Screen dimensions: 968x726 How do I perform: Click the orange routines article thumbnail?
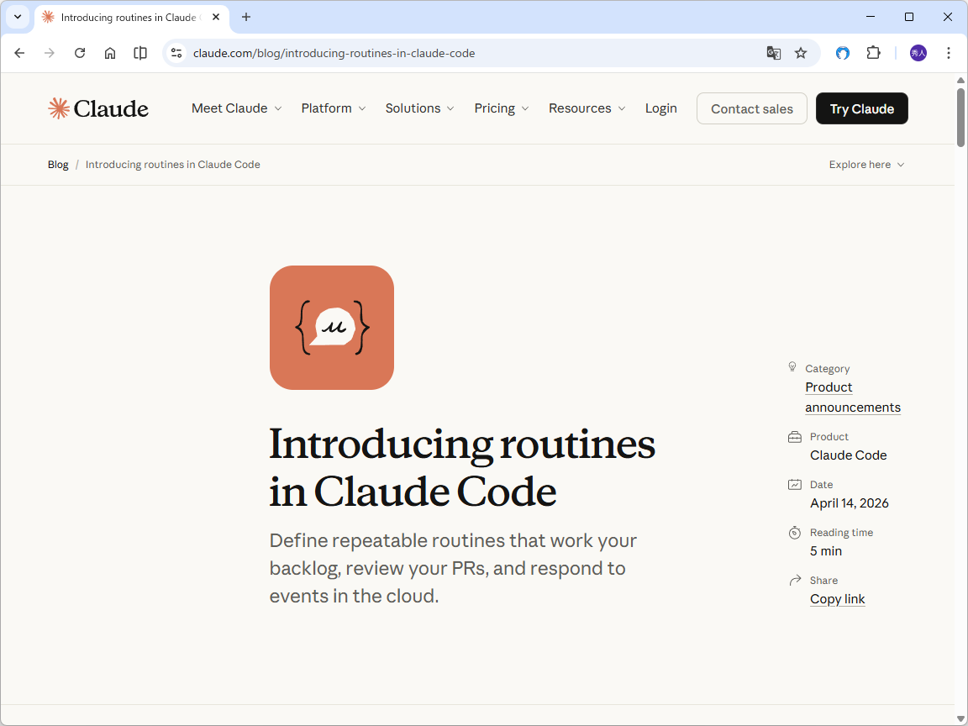[x=332, y=328]
